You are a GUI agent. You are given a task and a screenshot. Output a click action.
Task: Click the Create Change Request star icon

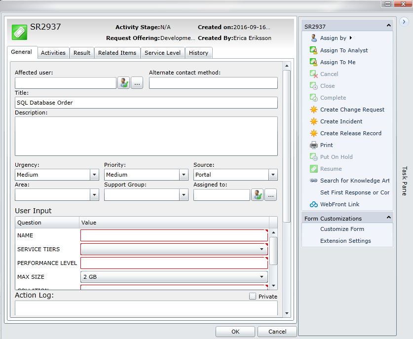tap(314, 110)
